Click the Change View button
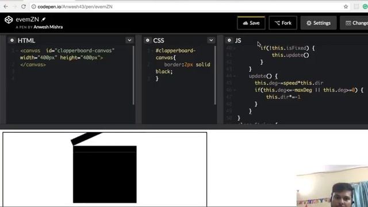The image size is (368, 207). tap(354, 23)
